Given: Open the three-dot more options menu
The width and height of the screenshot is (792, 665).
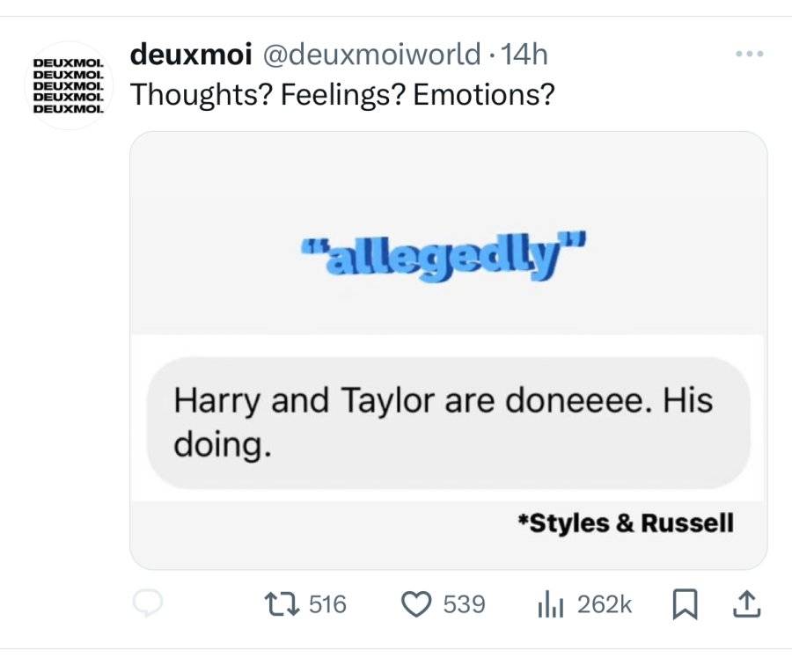Looking at the screenshot, I should 750,54.
